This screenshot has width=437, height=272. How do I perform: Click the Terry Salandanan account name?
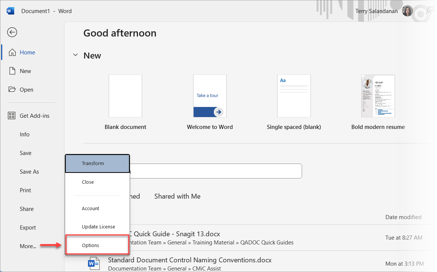[x=376, y=11]
